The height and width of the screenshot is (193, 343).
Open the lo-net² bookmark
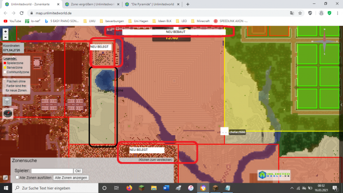click(33, 21)
